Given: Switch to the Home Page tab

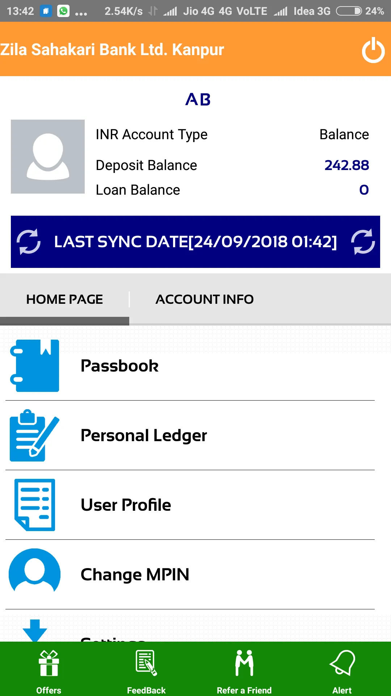Looking at the screenshot, I should pyautogui.click(x=64, y=299).
